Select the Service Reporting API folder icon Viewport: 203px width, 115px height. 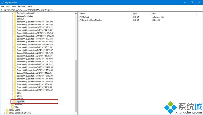pos(15,13)
